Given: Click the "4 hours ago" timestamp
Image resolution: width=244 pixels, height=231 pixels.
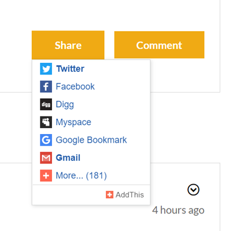Looking at the screenshot, I should (x=178, y=210).
